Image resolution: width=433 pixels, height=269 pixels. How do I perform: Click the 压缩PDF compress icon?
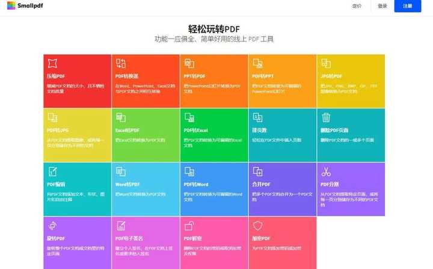pyautogui.click(x=52, y=63)
